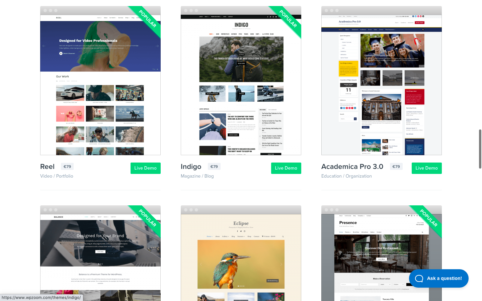The image size is (482, 301).
Task: Click the Academica Pro 3.0 theme title
Action: pos(352,167)
